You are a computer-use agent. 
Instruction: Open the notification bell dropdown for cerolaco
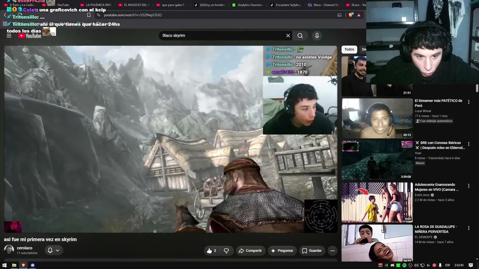coord(54,250)
